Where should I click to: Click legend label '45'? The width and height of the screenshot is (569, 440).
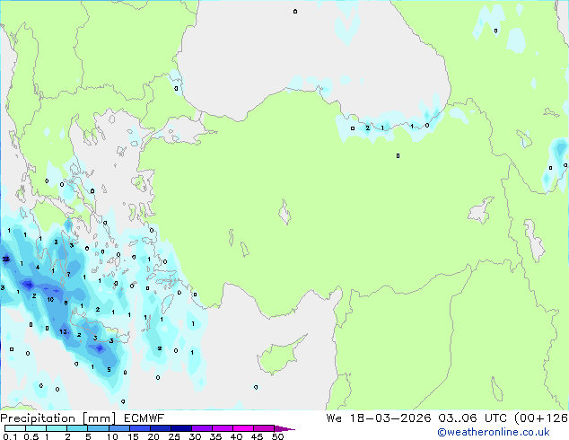tap(257, 436)
